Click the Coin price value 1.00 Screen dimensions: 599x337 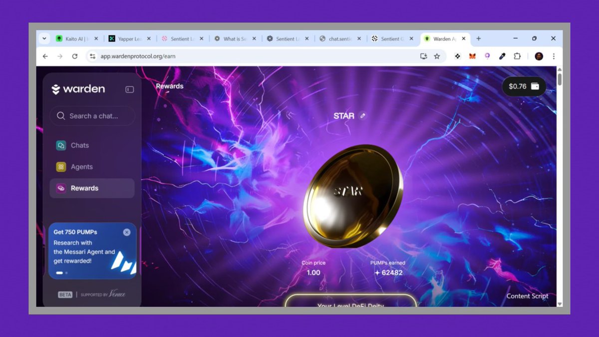pos(313,273)
